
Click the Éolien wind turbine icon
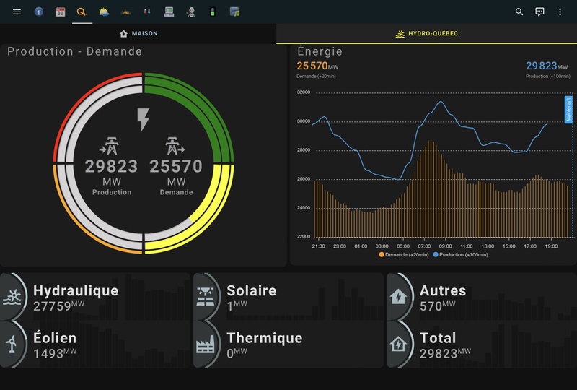pyautogui.click(x=12, y=344)
